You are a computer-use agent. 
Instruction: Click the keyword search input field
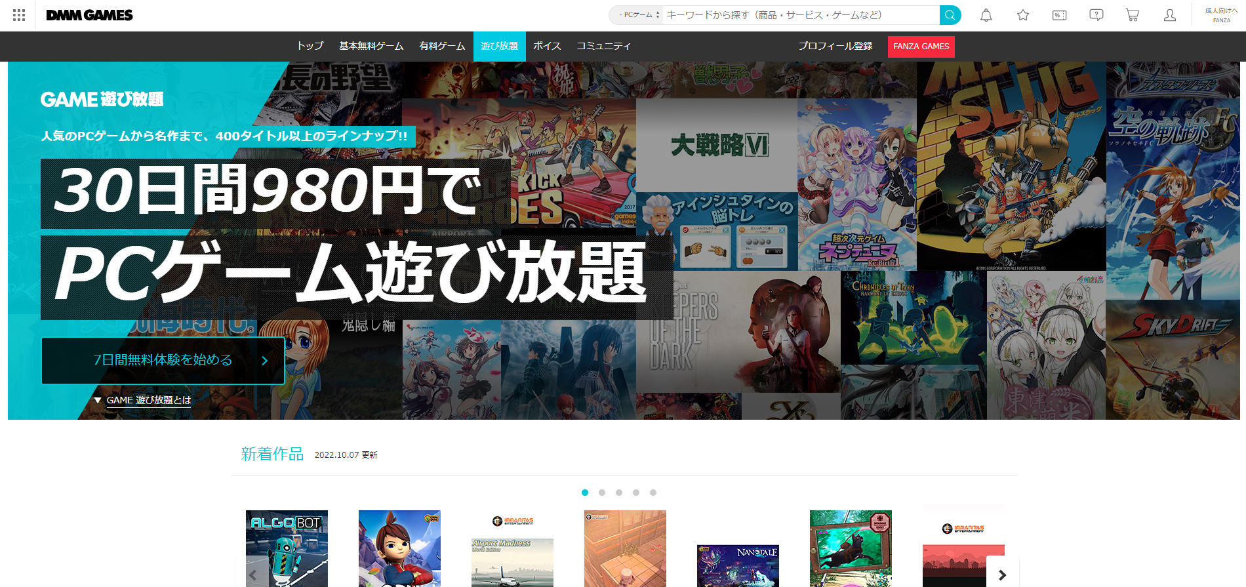800,15
